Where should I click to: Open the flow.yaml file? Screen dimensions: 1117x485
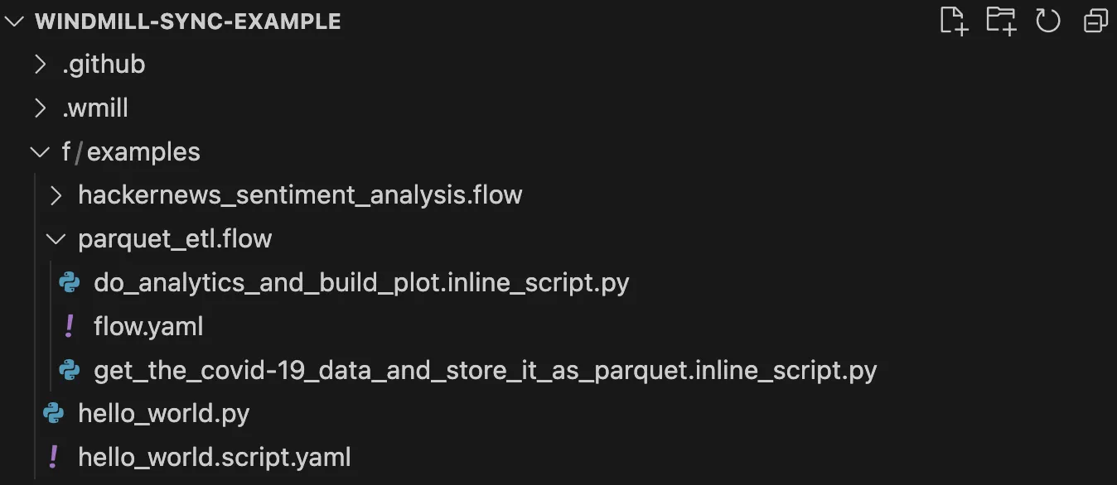coord(148,327)
